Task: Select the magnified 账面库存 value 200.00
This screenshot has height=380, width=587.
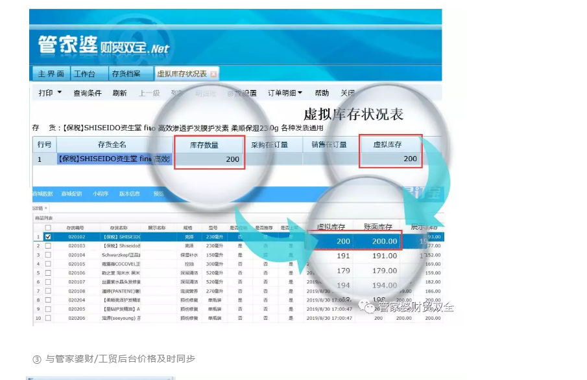Action: (x=385, y=241)
